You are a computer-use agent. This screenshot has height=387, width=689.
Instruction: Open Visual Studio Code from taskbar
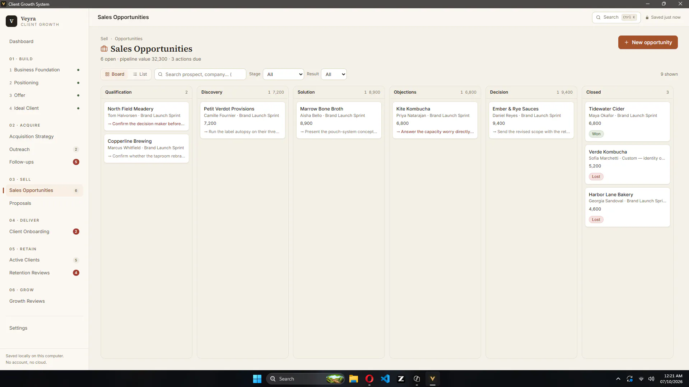coord(385,379)
